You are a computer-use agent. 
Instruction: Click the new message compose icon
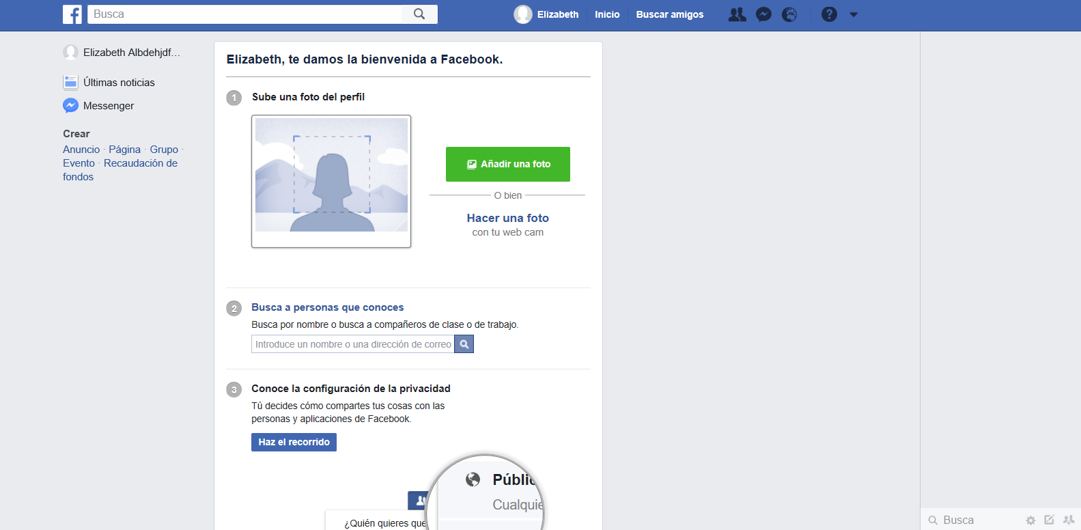coord(1049,520)
